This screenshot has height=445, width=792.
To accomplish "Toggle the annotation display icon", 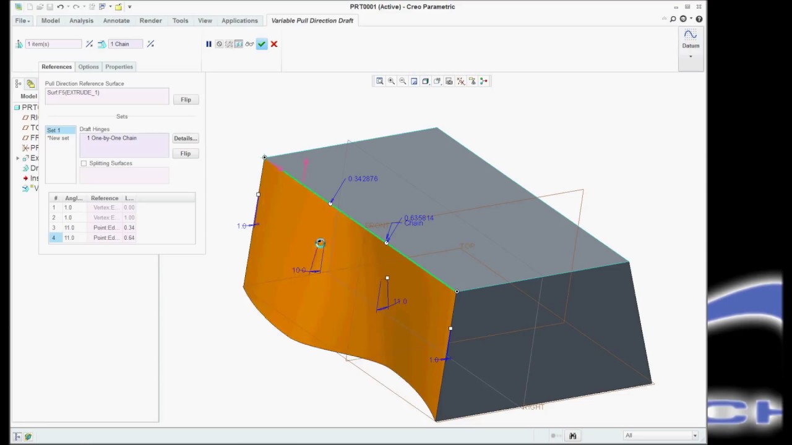I will click(x=473, y=81).
